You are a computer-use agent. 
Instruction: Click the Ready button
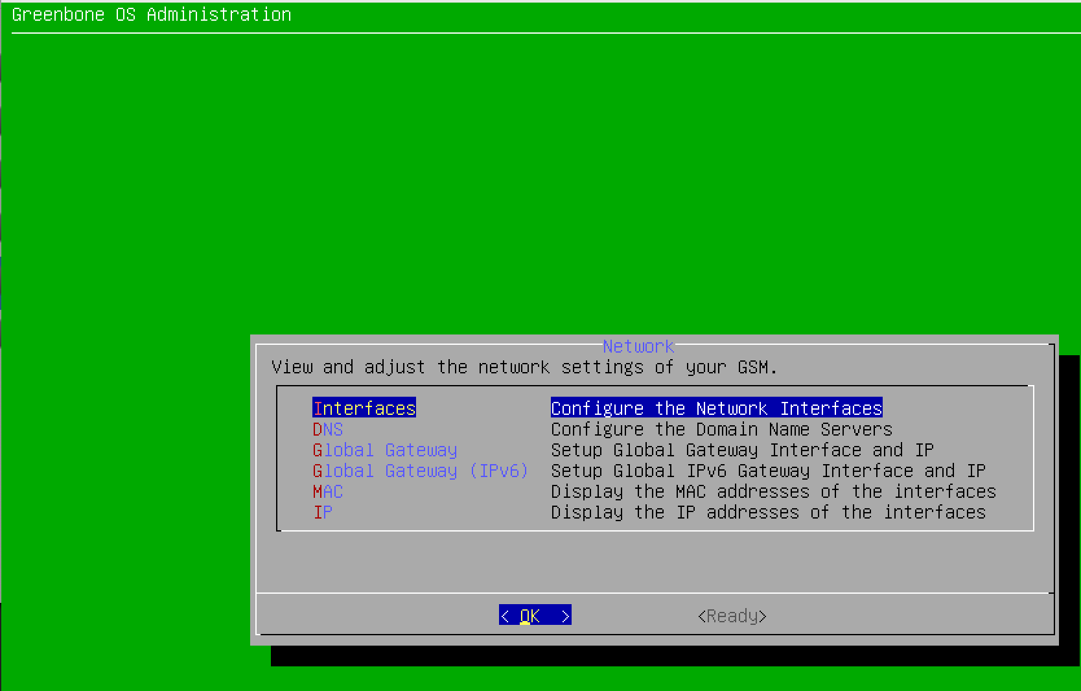732,615
